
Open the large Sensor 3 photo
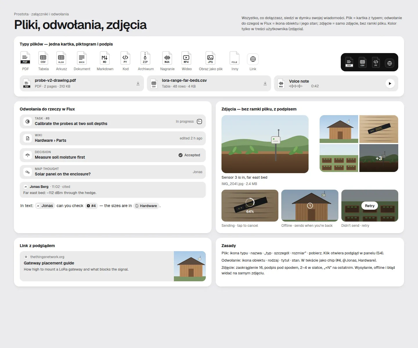click(x=265, y=144)
